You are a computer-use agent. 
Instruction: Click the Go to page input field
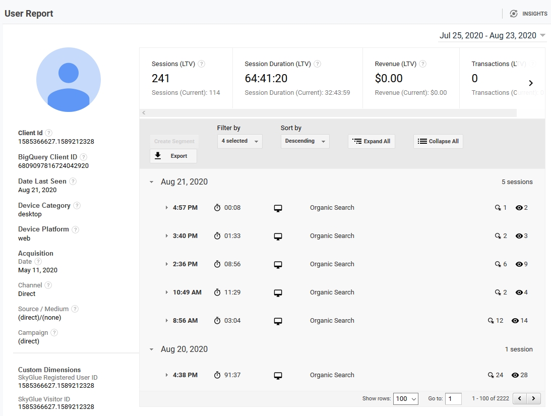pos(453,399)
